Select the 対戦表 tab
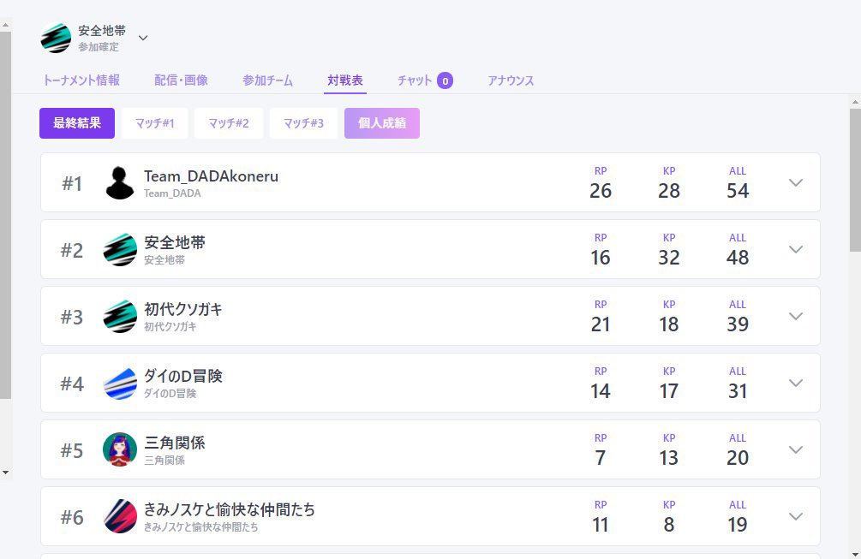 [345, 80]
